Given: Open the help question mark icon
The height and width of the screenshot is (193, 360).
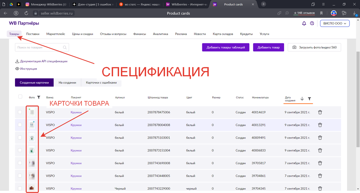Looking at the screenshot, I should (x=312, y=23).
